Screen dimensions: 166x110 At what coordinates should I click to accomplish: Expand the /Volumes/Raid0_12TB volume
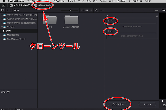coord(2,15)
